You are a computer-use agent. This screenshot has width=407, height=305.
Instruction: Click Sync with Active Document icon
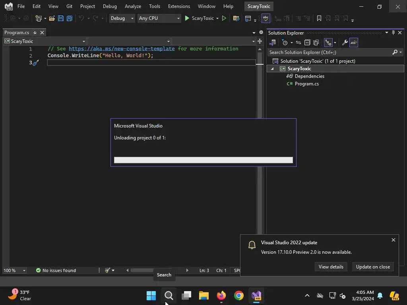pyautogui.click(x=298, y=42)
